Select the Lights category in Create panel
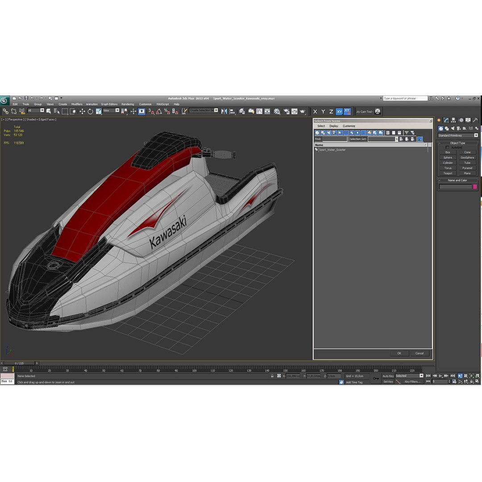Viewport: 482px width, 482px height. coord(453,129)
